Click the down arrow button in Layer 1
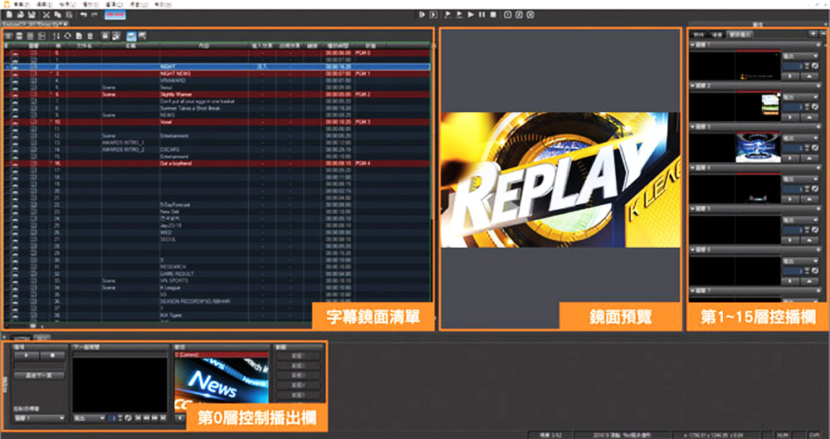The width and height of the screenshot is (830, 439). point(791,76)
